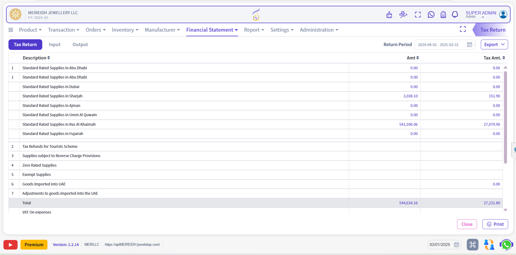516x255 pixels.
Task: Open the Transaction menu
Action: 64,30
